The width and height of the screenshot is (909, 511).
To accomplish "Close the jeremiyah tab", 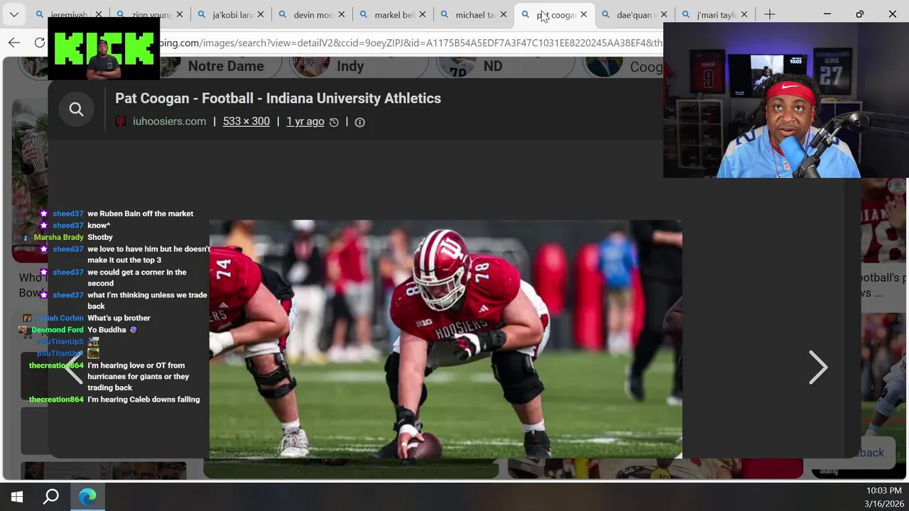I will (98, 14).
